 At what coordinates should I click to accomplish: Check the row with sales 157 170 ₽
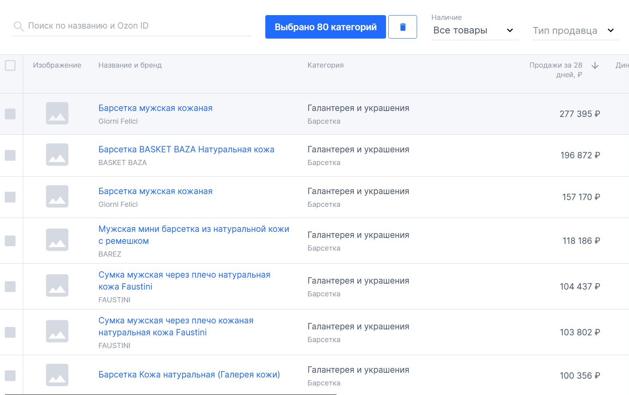(x=10, y=197)
